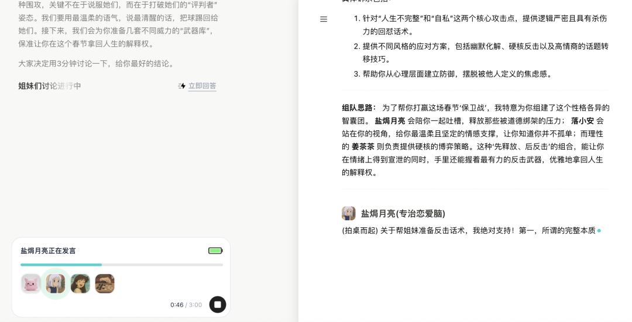Click the 盐焗月亮 avatar in the message header
The image size is (632, 322).
click(x=349, y=213)
